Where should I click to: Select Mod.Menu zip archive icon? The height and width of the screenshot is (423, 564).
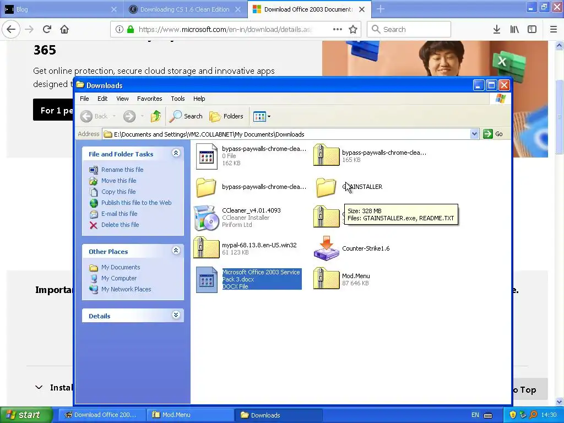[326, 278]
